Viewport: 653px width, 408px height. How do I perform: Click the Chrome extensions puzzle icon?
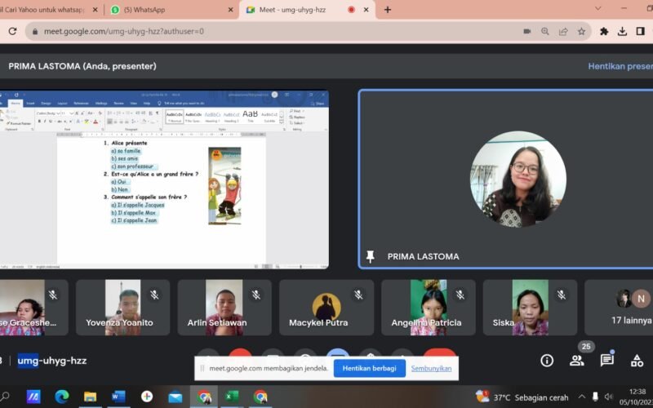pyautogui.click(x=604, y=31)
